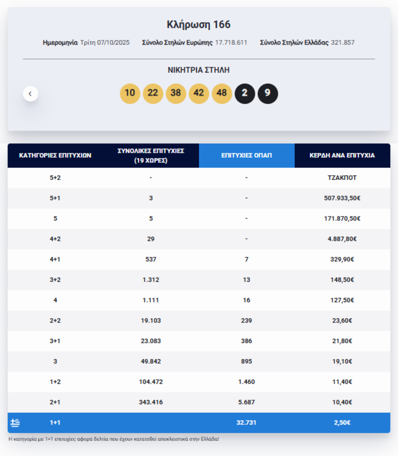Select yellow ball number 22
Image resolution: width=398 pixels, height=456 pixels.
click(153, 94)
